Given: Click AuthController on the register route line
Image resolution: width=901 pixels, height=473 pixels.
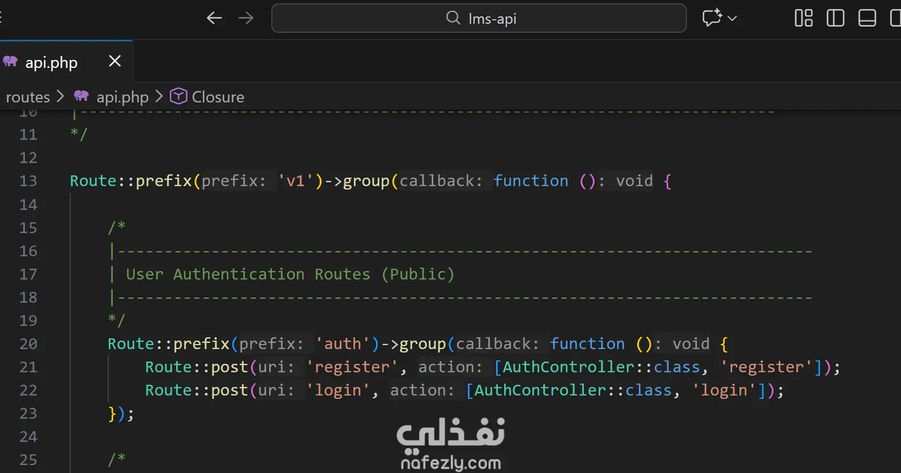Looking at the screenshot, I should [x=569, y=367].
